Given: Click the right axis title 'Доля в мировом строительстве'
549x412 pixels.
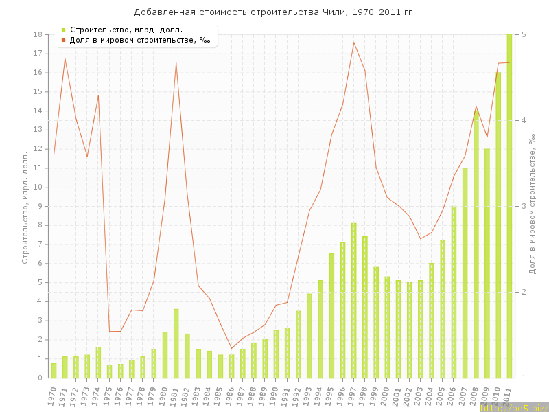Looking at the screenshot, I should pyautogui.click(x=531, y=206).
